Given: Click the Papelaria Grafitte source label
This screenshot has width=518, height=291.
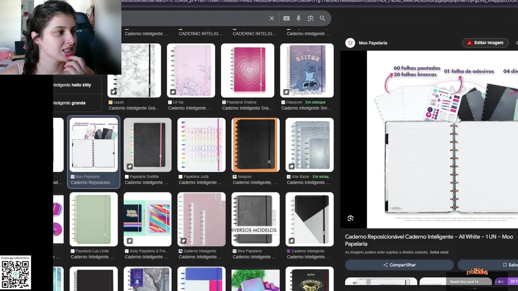Looking at the screenshot, I should tap(144, 177).
